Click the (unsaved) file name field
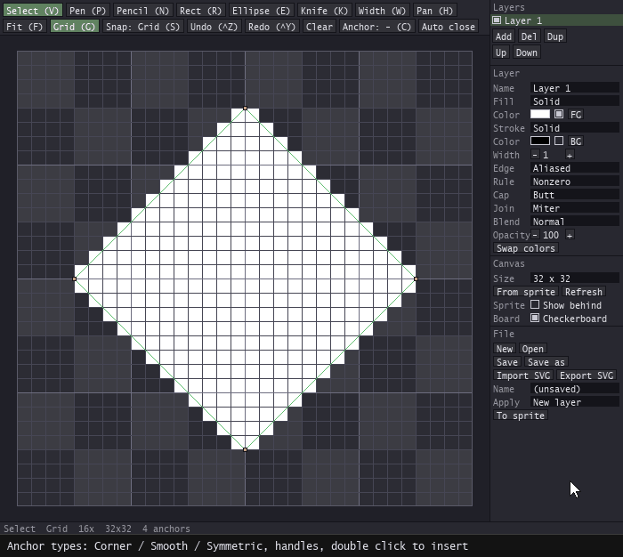Viewport: 623px width, 557px height. tap(575, 389)
